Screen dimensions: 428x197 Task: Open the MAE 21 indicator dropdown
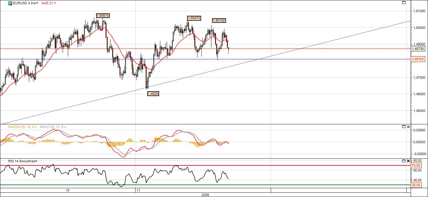click(48, 3)
